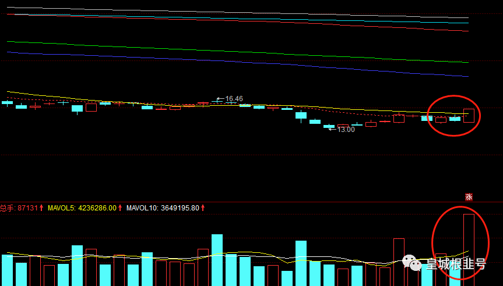Select the latest hollow red candlestick

click(x=469, y=116)
